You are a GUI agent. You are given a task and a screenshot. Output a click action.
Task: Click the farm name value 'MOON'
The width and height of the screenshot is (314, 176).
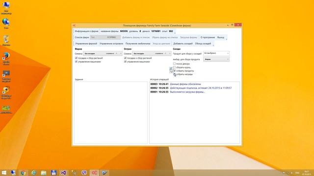click(x=124, y=31)
